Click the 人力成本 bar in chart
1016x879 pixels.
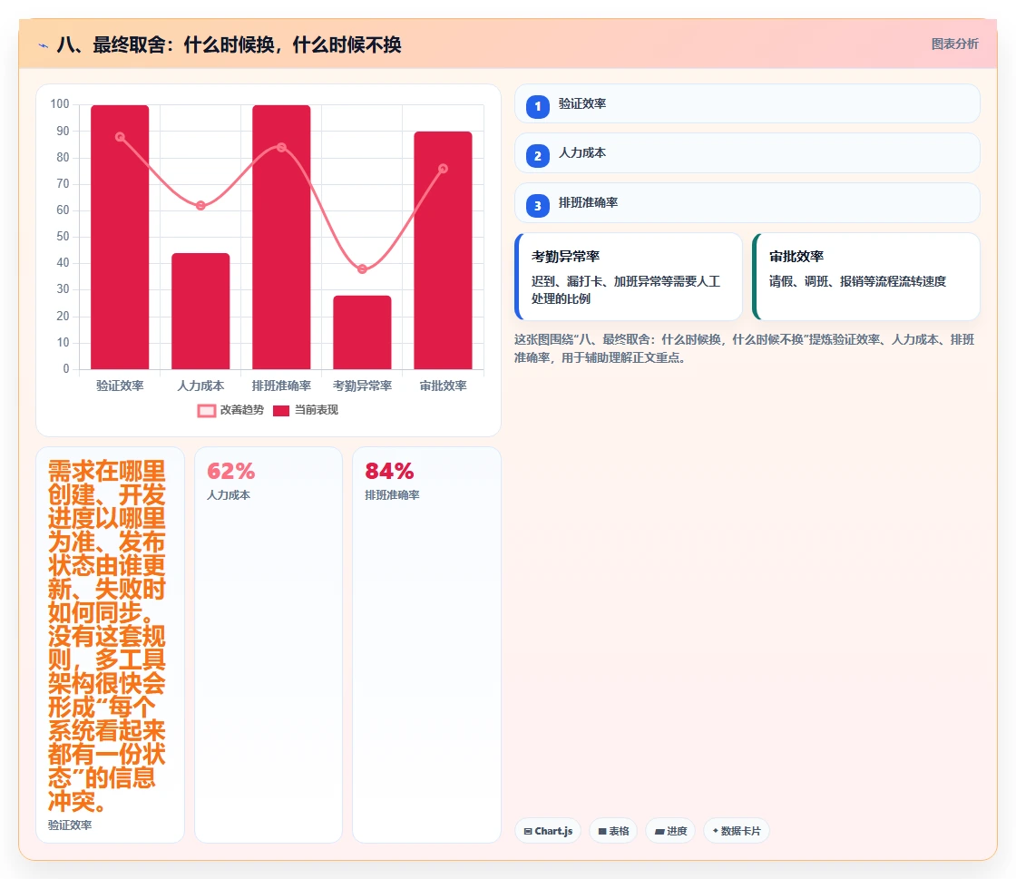200,311
